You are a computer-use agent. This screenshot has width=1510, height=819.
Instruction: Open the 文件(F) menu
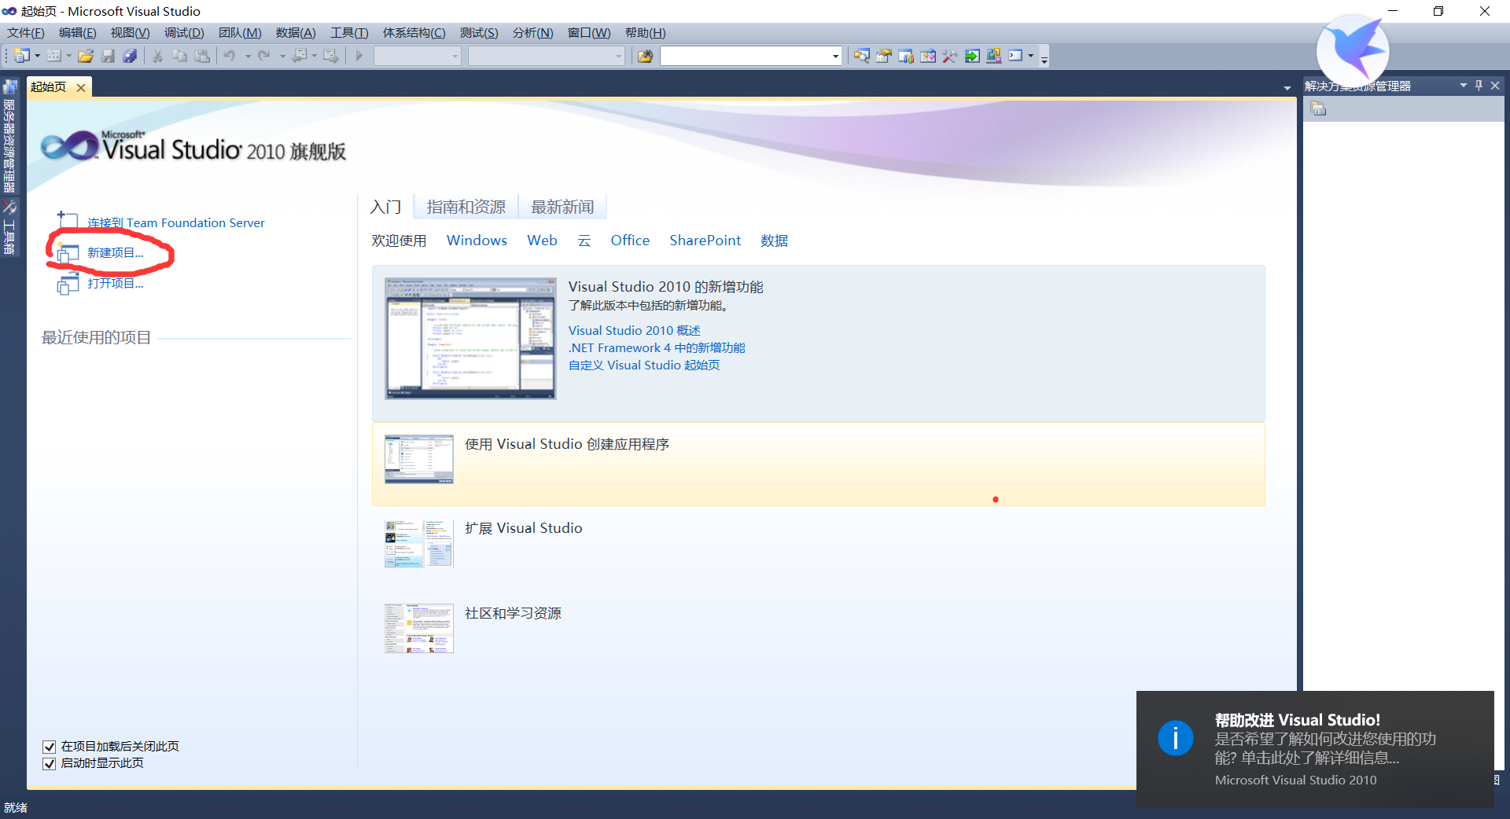(26, 33)
